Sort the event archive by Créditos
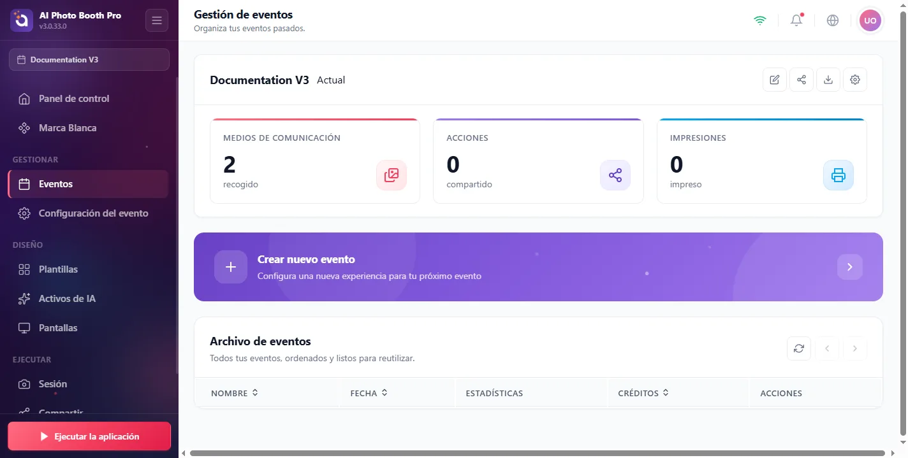 [643, 393]
